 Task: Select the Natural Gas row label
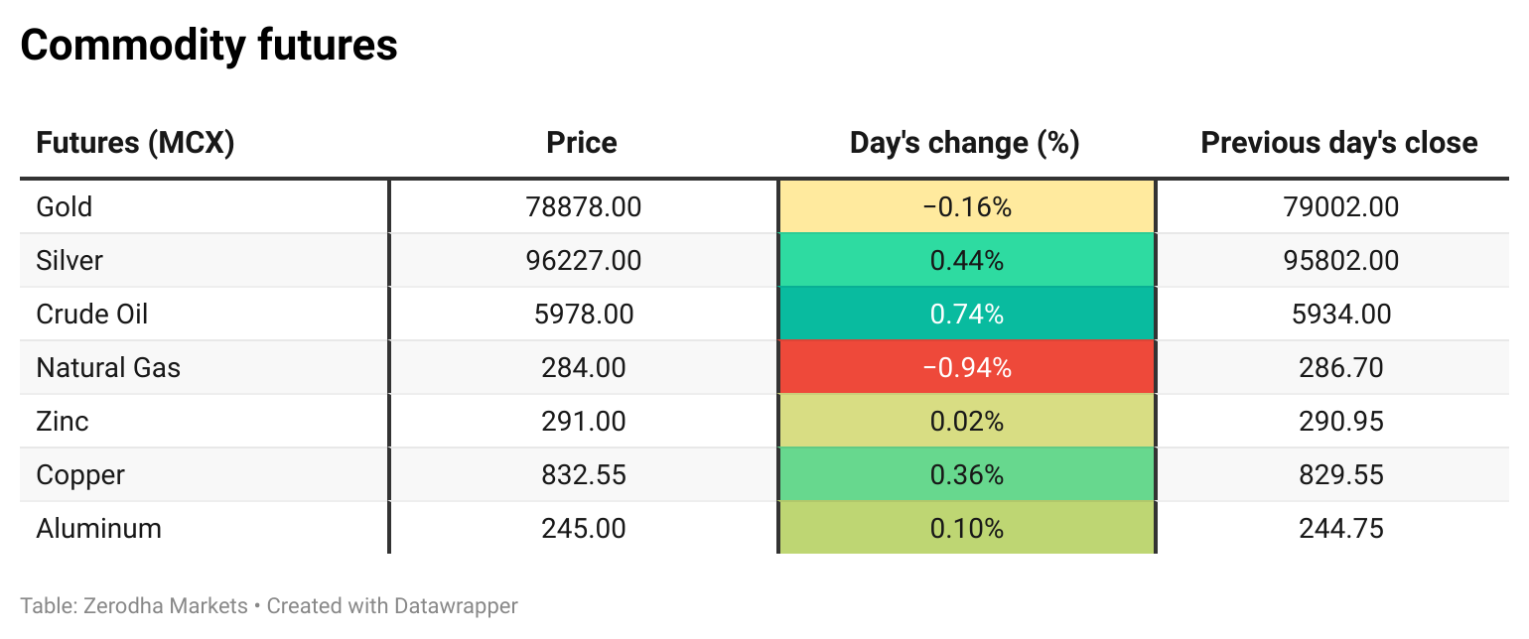tap(108, 367)
